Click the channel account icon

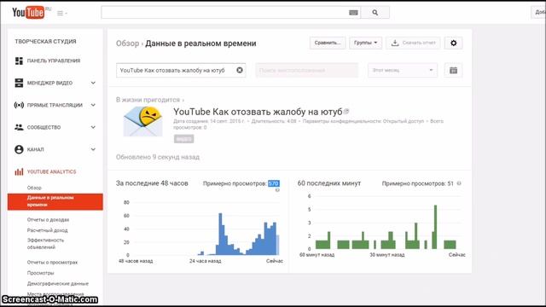19,150
